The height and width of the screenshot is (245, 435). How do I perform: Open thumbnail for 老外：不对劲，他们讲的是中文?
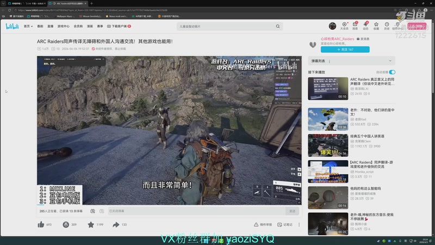point(328,119)
